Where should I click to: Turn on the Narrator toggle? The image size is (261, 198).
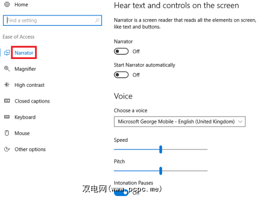pyautogui.click(x=122, y=51)
